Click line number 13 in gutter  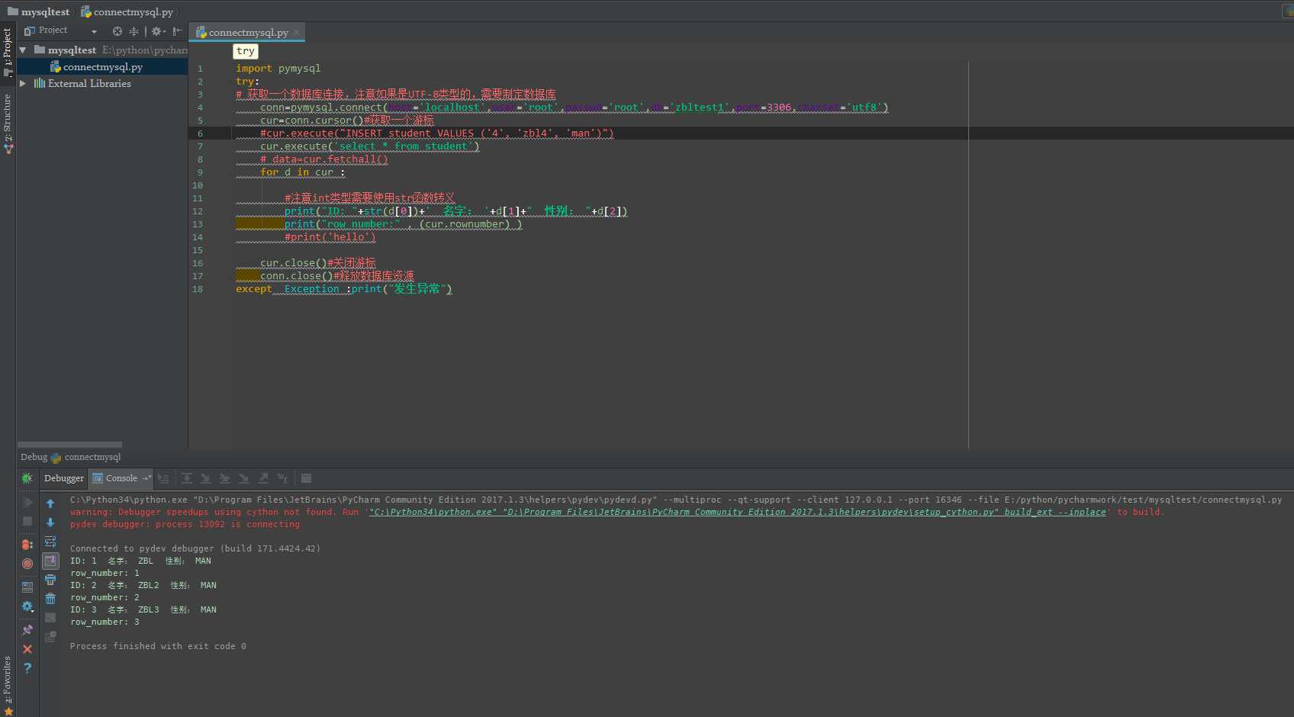coord(198,224)
